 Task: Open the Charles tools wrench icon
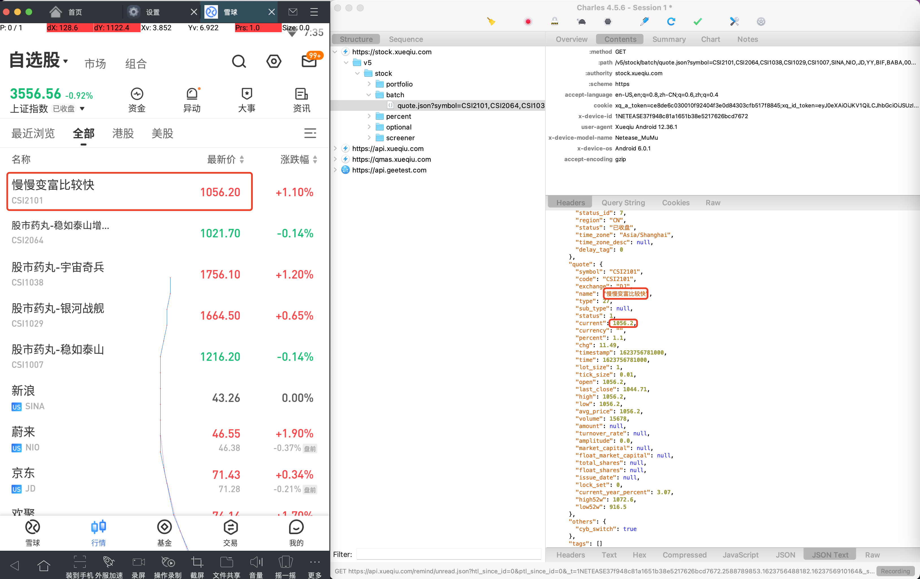734,21
